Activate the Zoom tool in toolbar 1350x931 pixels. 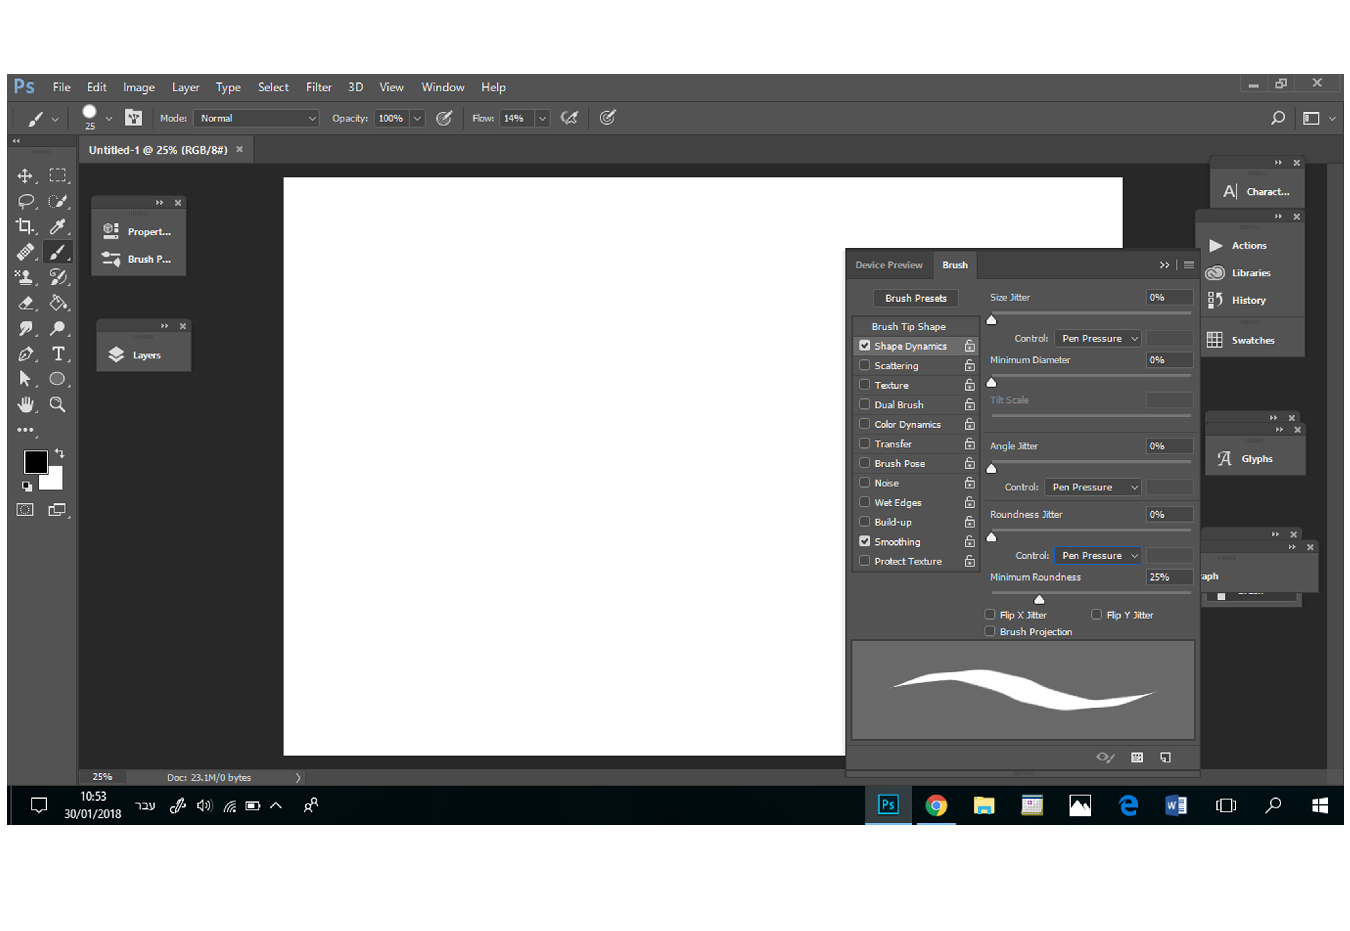coord(57,404)
